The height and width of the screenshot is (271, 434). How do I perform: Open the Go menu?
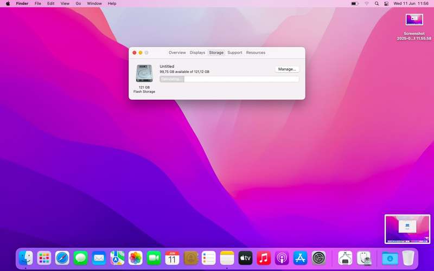78,4
